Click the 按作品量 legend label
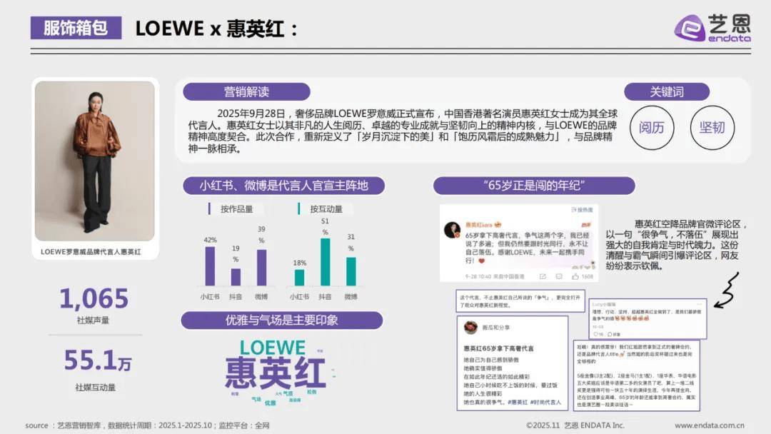 pyautogui.click(x=236, y=209)
